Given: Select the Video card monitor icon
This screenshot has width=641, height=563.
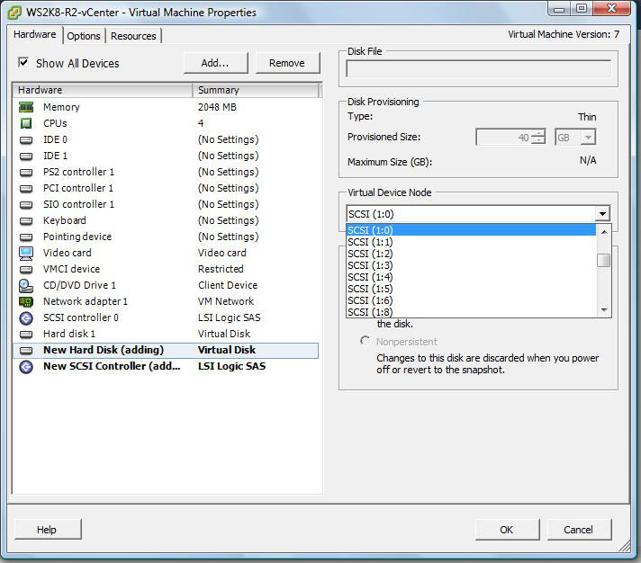Looking at the screenshot, I should click(26, 253).
